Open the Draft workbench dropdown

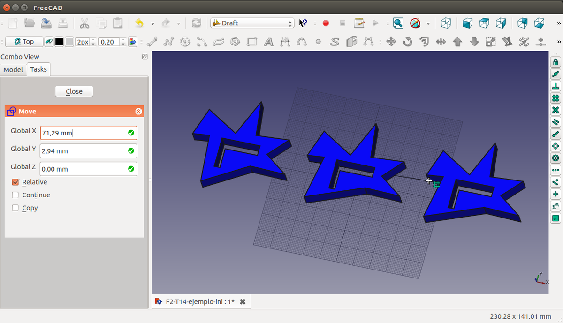click(x=252, y=23)
